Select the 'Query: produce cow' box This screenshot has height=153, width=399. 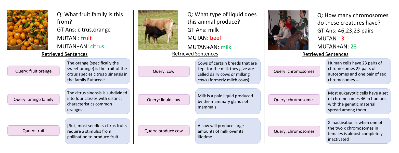click(x=164, y=131)
